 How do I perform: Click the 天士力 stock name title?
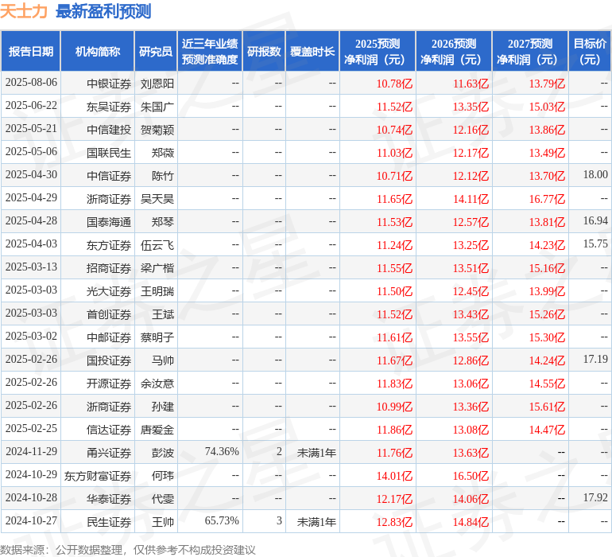24,11
